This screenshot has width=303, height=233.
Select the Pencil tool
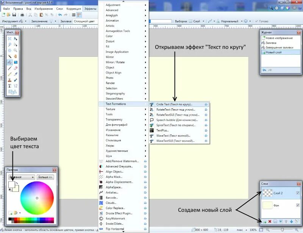point(9,74)
